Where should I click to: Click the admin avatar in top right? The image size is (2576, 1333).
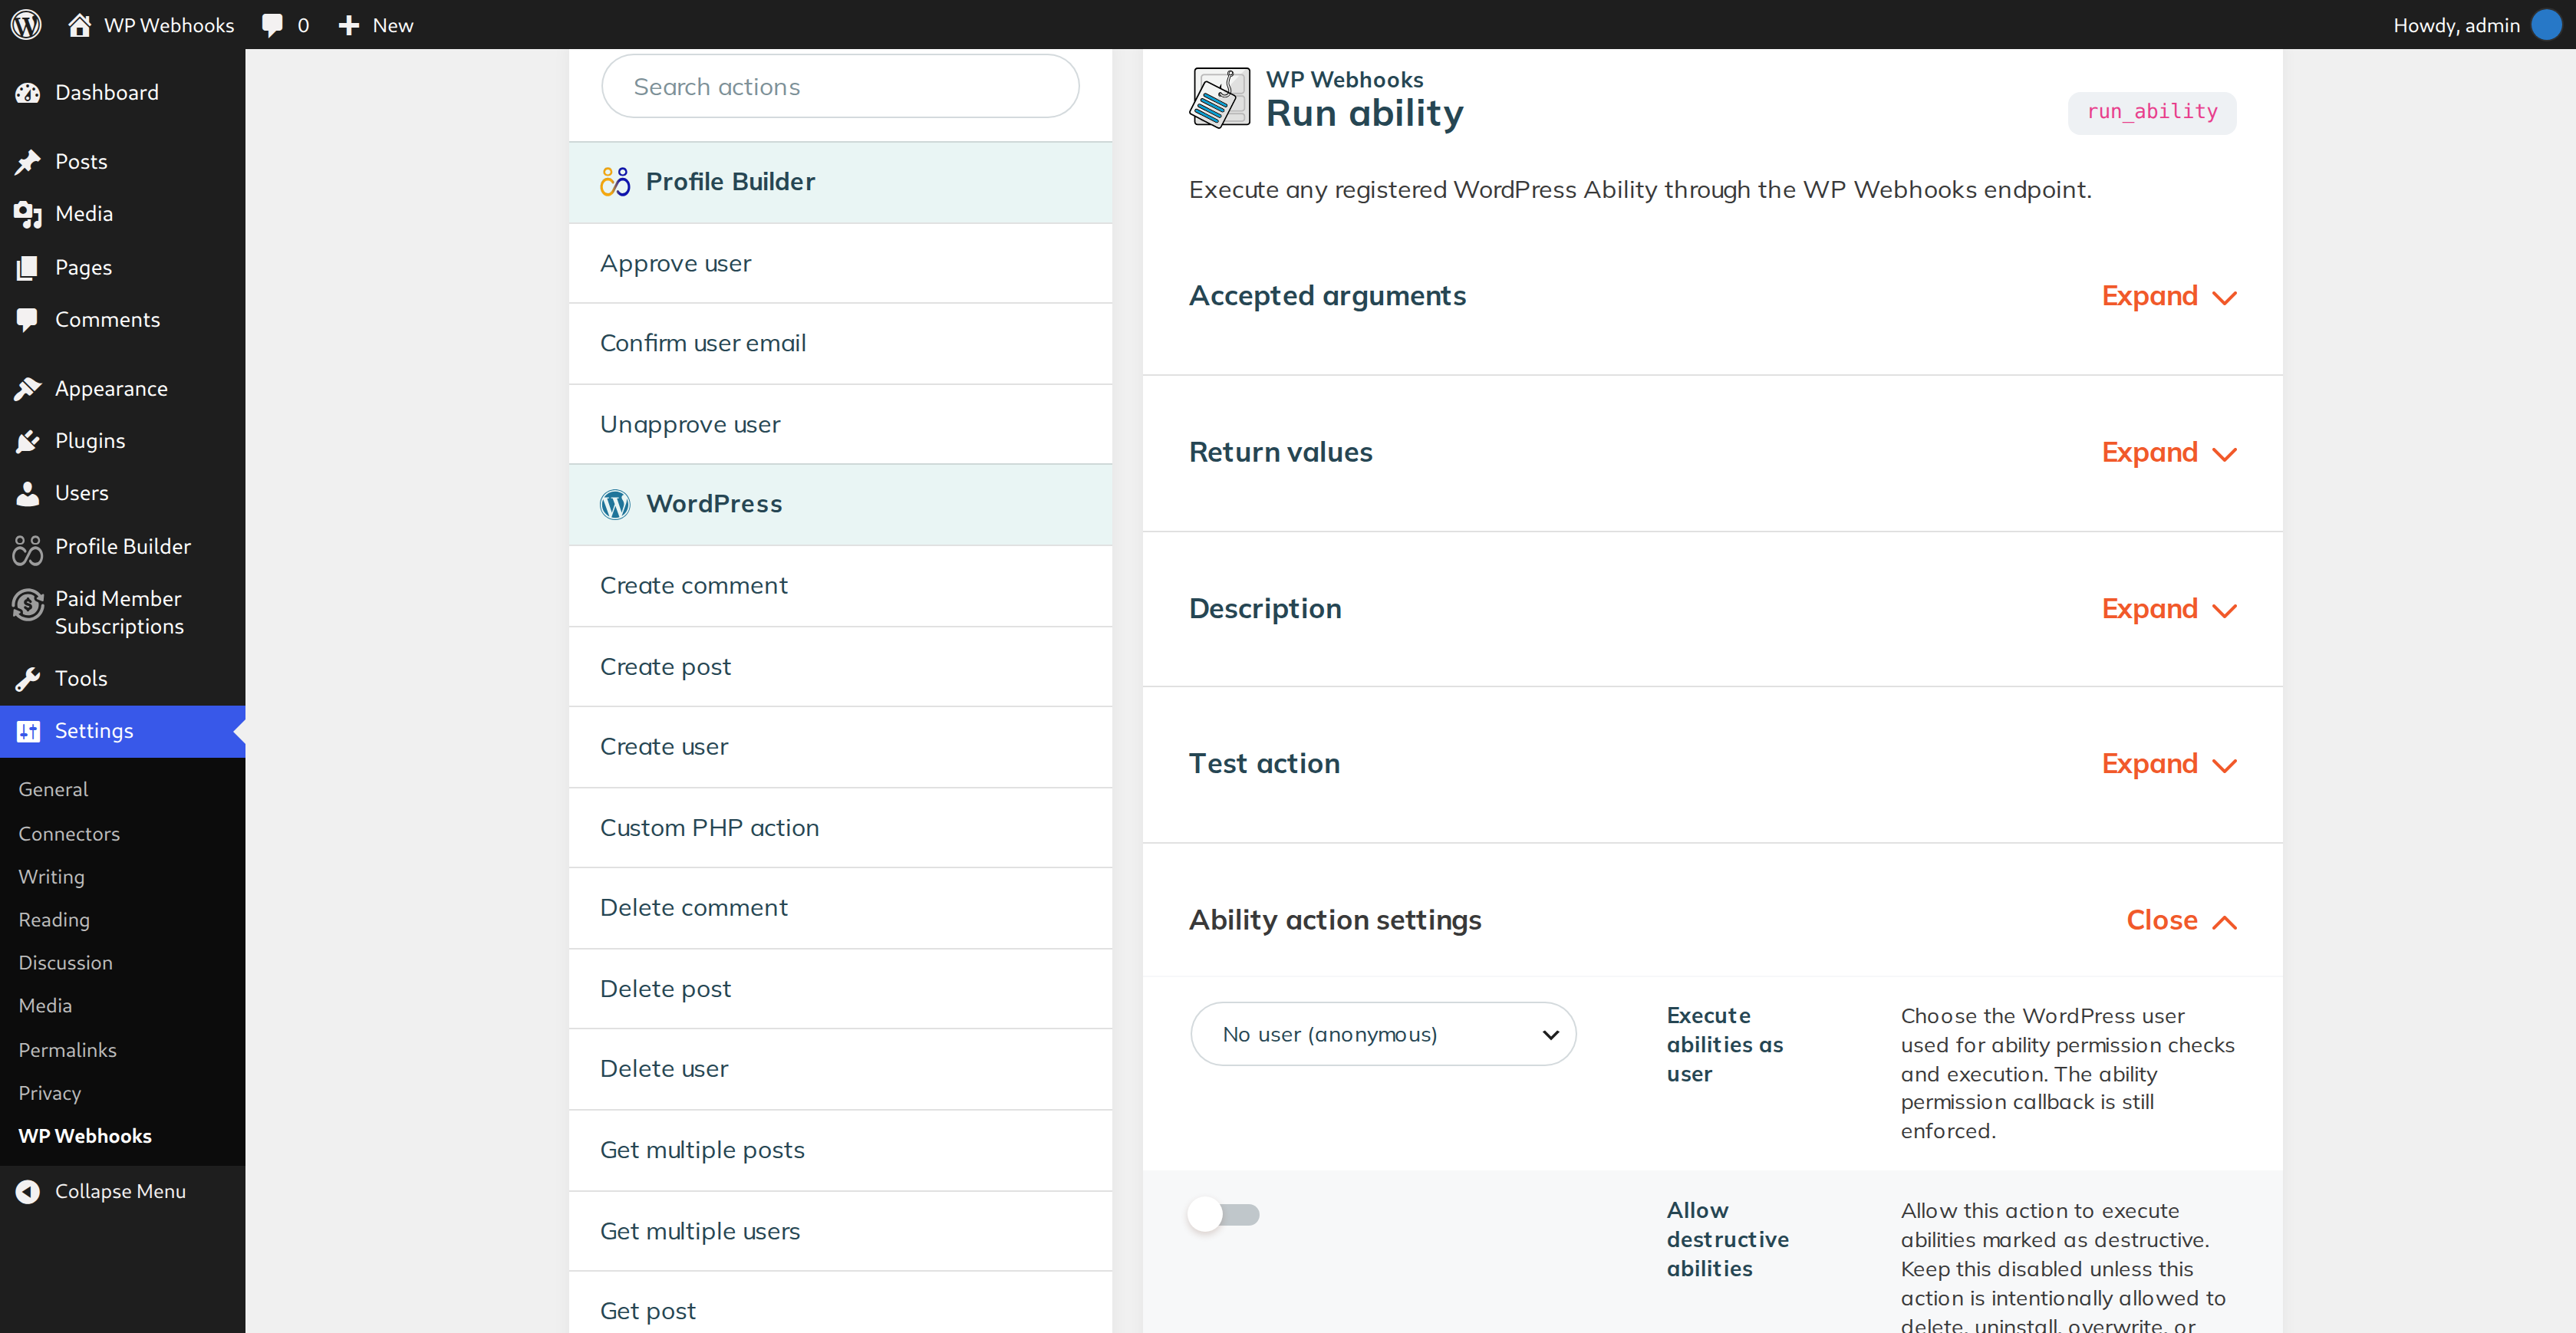2546,24
